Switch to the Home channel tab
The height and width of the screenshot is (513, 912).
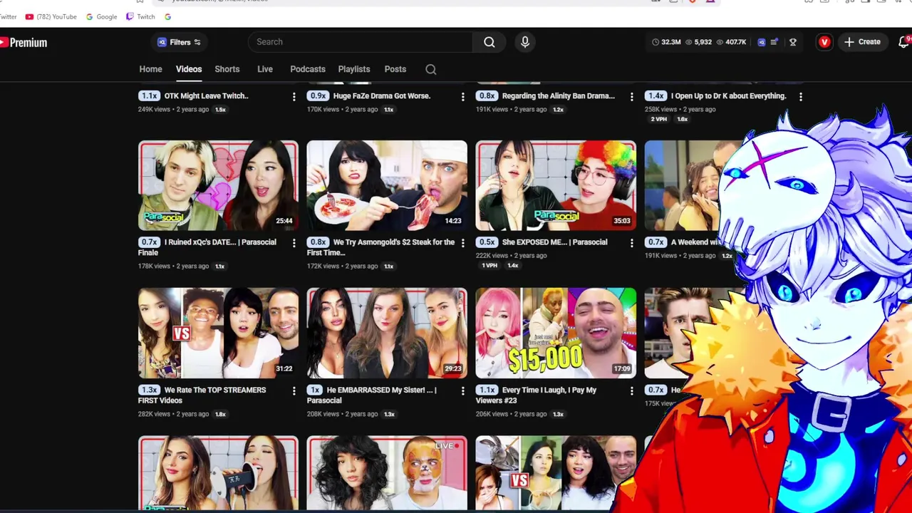[x=150, y=69]
